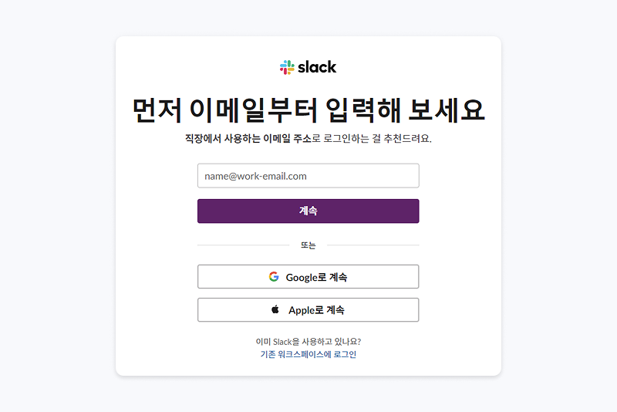
Task: Continue with the Google로 계속 button
Action: coord(308,277)
